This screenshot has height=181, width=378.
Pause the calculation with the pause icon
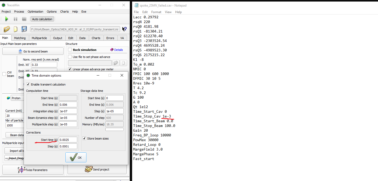pos(15,19)
